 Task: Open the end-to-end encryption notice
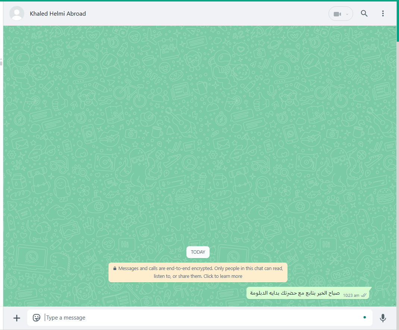[198, 272]
